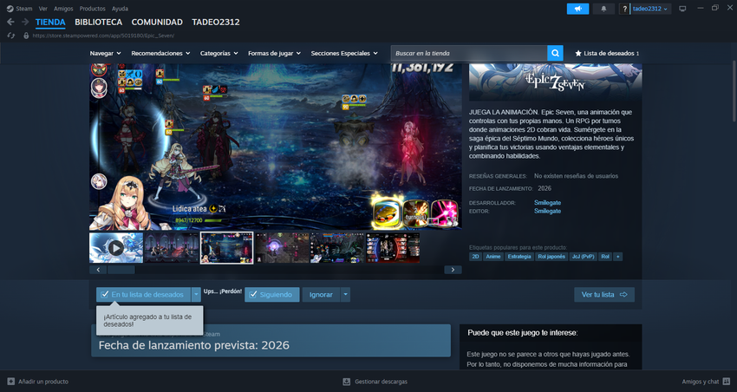Click the Rol japonés tag

pyautogui.click(x=551, y=257)
